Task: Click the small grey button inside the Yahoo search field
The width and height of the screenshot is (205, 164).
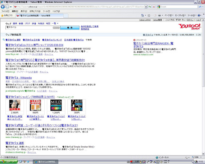Action: pos(56,28)
